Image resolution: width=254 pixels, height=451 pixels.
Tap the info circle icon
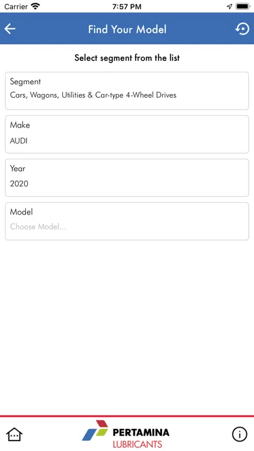pyautogui.click(x=239, y=434)
